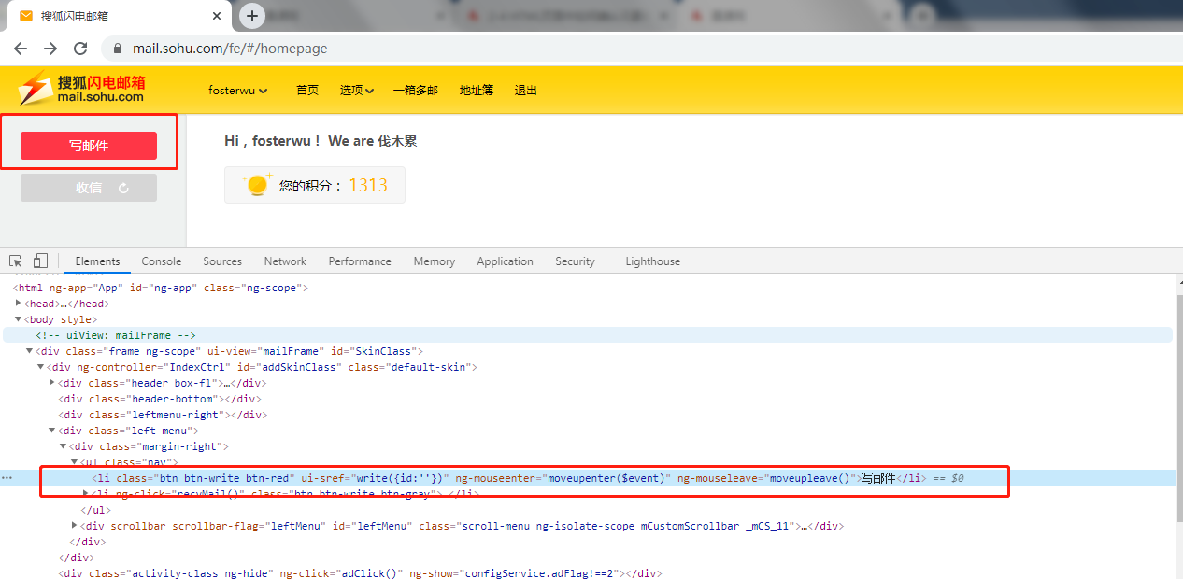Toggle the device toolbar icon in DevTools

40,261
